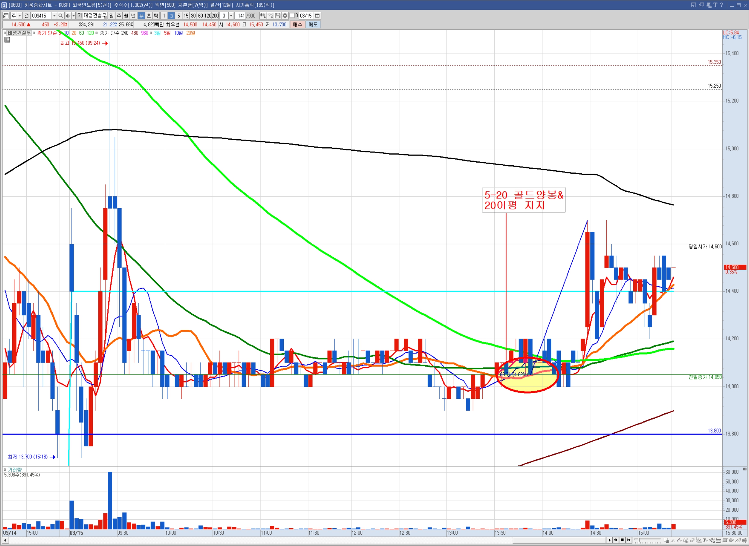Toggle the D date checkbox
Viewport: 749px width, 546px height.
(292, 16)
